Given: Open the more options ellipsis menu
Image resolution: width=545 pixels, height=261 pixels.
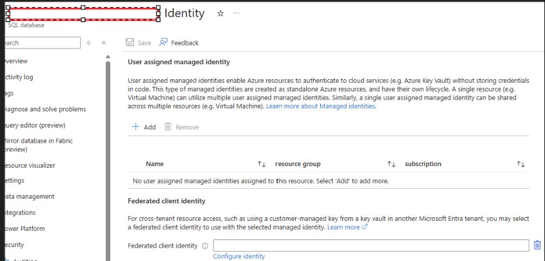Looking at the screenshot, I should (236, 13).
